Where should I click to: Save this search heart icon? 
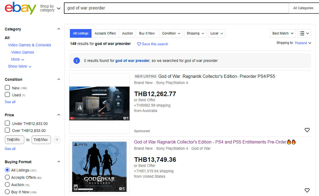(139, 44)
